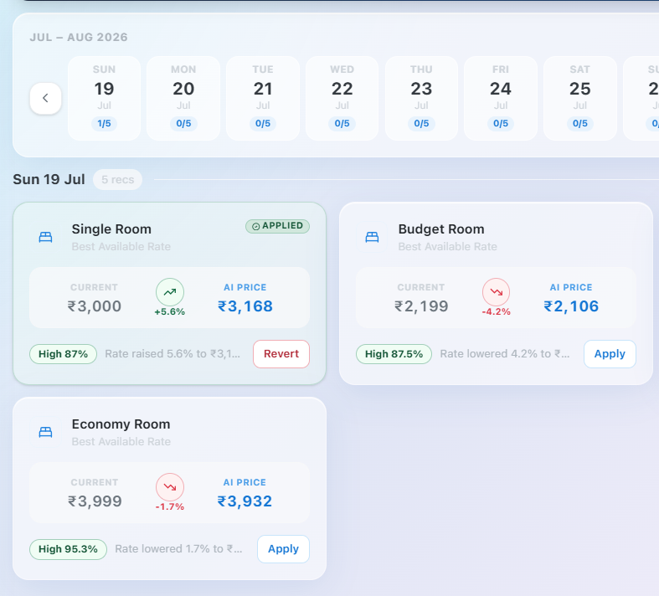659x596 pixels.
Task: Click the Budget Room AI price ₹2,106
Action: click(x=571, y=306)
